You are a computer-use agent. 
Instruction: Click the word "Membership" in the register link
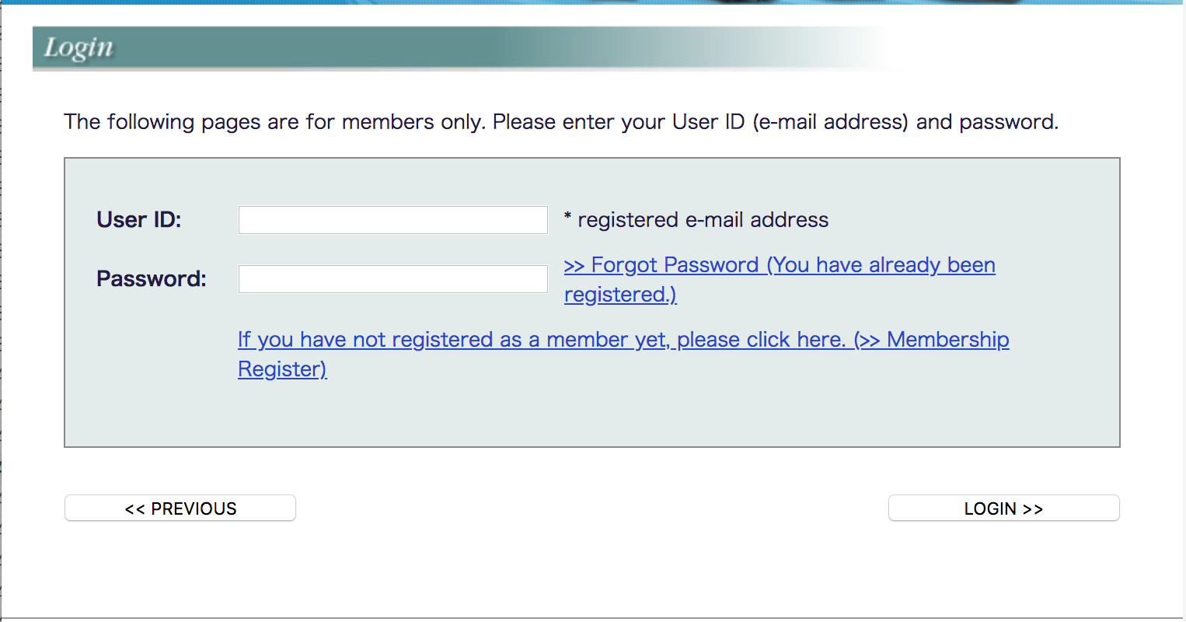pos(947,340)
